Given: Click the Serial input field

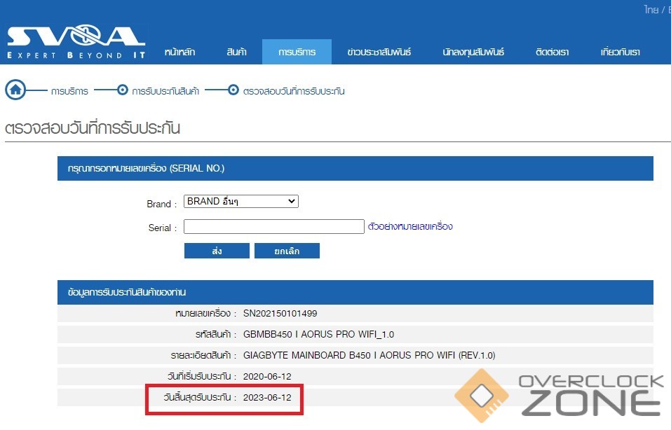Looking at the screenshot, I should tap(274, 226).
